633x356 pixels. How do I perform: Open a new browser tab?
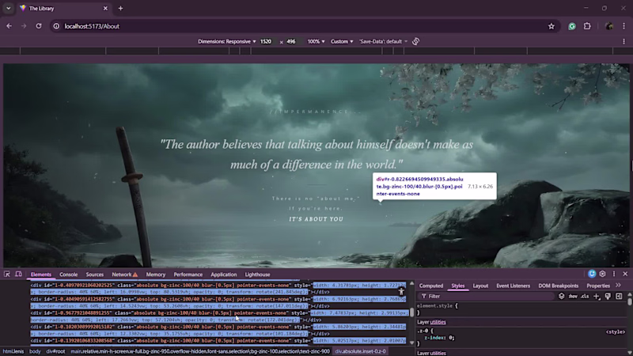point(120,8)
